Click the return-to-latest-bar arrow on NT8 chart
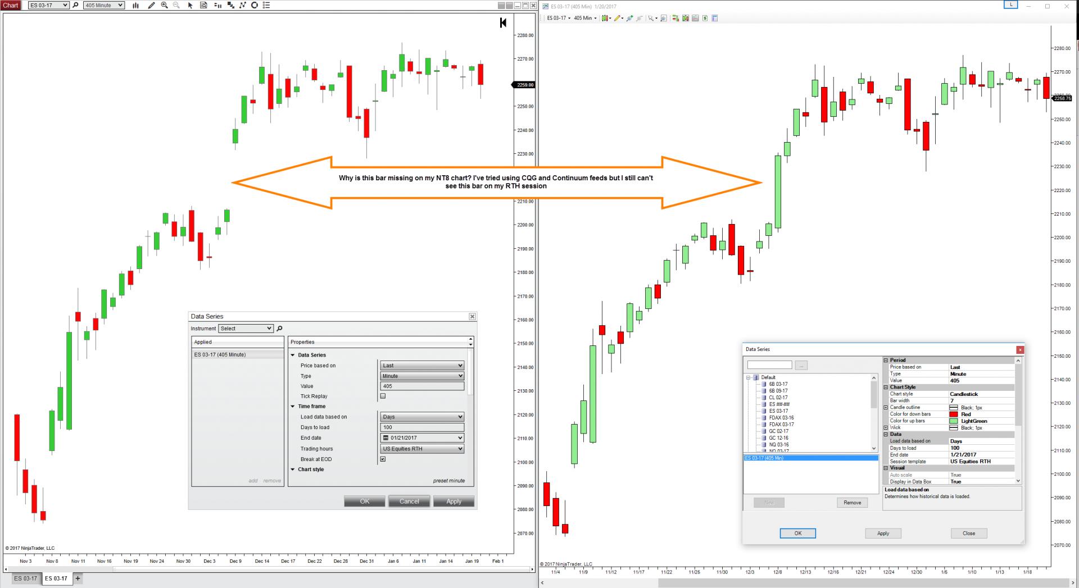The height and width of the screenshot is (588, 1079). pyautogui.click(x=503, y=22)
